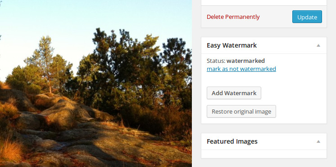Click the bold watermarked status text
Image resolution: width=336 pixels, height=167 pixels.
tap(245, 61)
